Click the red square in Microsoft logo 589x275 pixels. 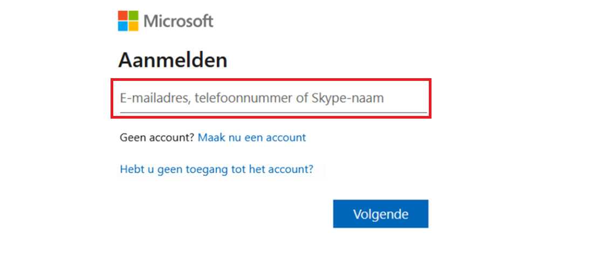(x=124, y=16)
